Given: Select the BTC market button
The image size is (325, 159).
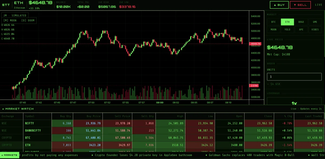Looking at the screenshot, I should click(x=274, y=22).
